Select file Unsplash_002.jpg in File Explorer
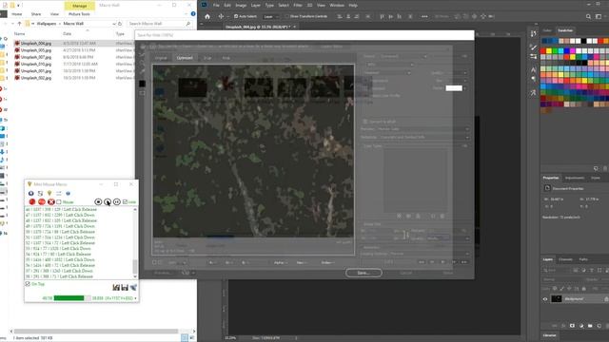 [36, 78]
